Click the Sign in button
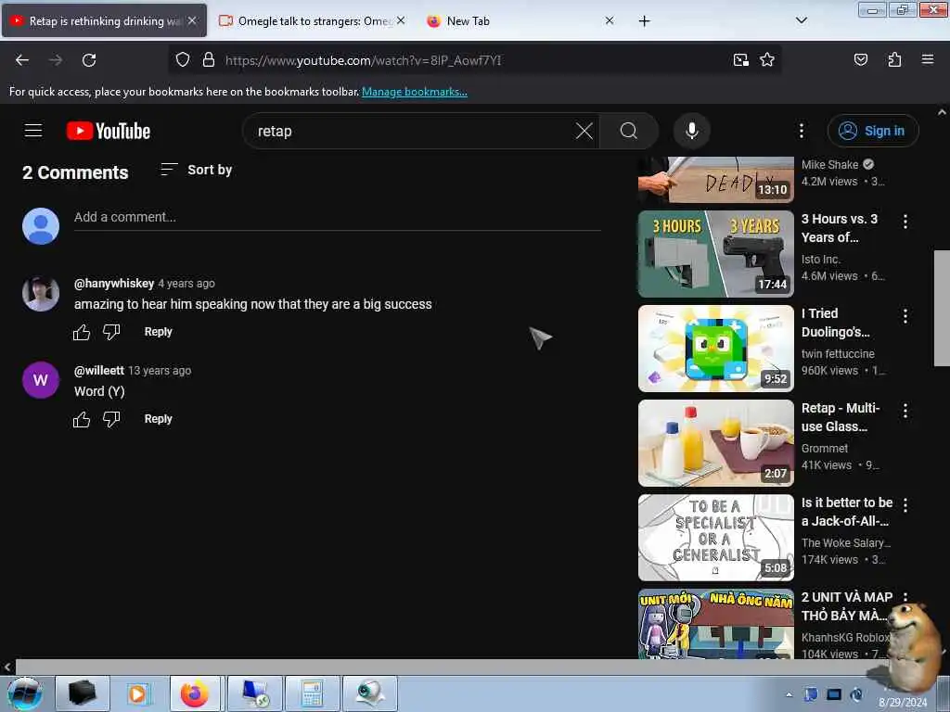Image resolution: width=950 pixels, height=712 pixels. pos(872,131)
